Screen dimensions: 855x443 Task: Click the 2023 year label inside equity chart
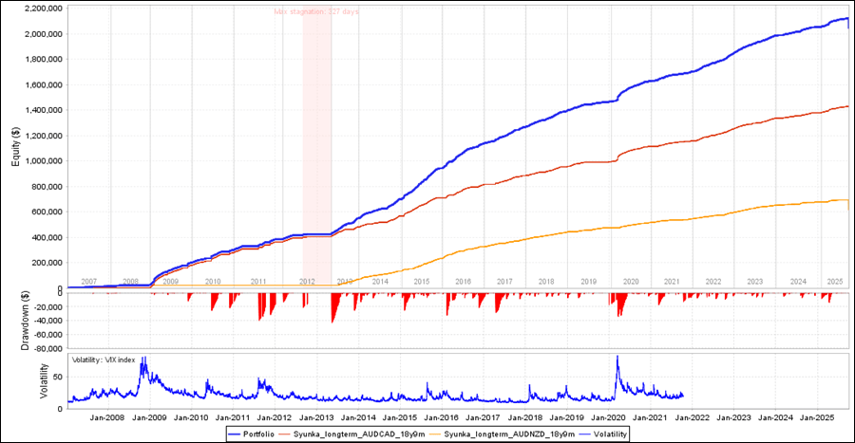[755, 282]
